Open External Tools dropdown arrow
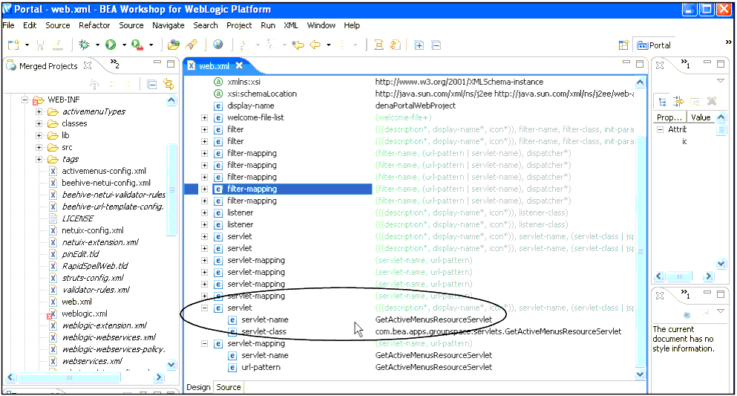The width and height of the screenshot is (737, 396). point(151,45)
